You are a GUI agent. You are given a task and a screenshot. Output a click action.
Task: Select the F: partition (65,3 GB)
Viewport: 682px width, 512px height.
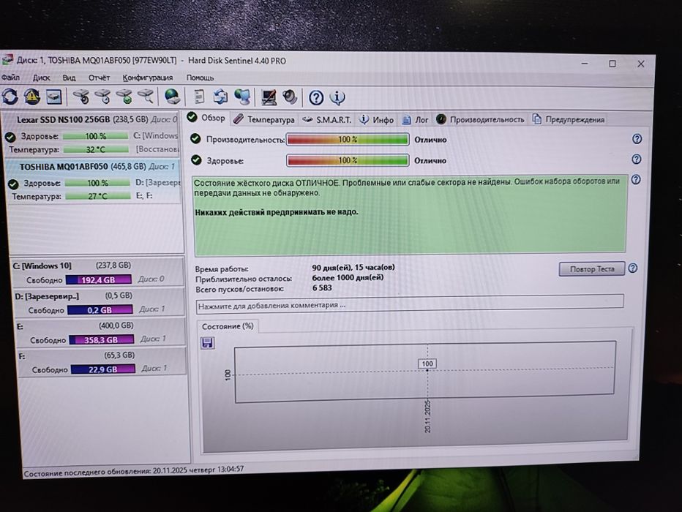(x=101, y=362)
